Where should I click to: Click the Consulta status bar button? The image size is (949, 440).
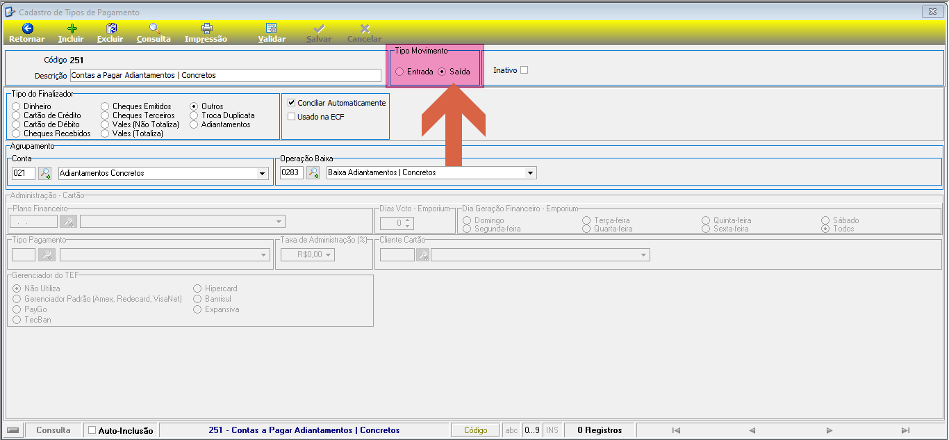[x=53, y=430]
